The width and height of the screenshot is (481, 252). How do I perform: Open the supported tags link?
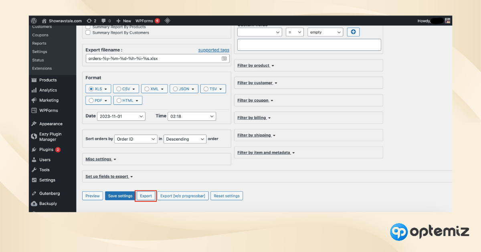click(214, 50)
